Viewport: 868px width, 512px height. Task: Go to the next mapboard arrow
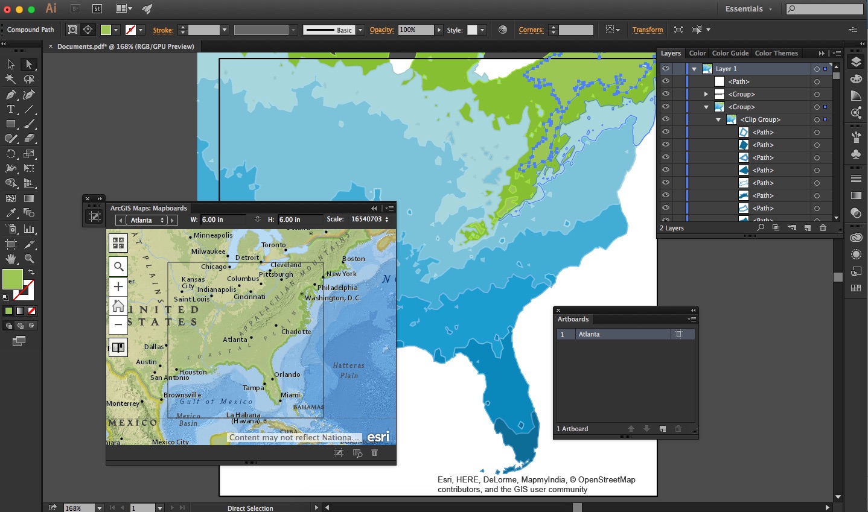[x=173, y=220]
